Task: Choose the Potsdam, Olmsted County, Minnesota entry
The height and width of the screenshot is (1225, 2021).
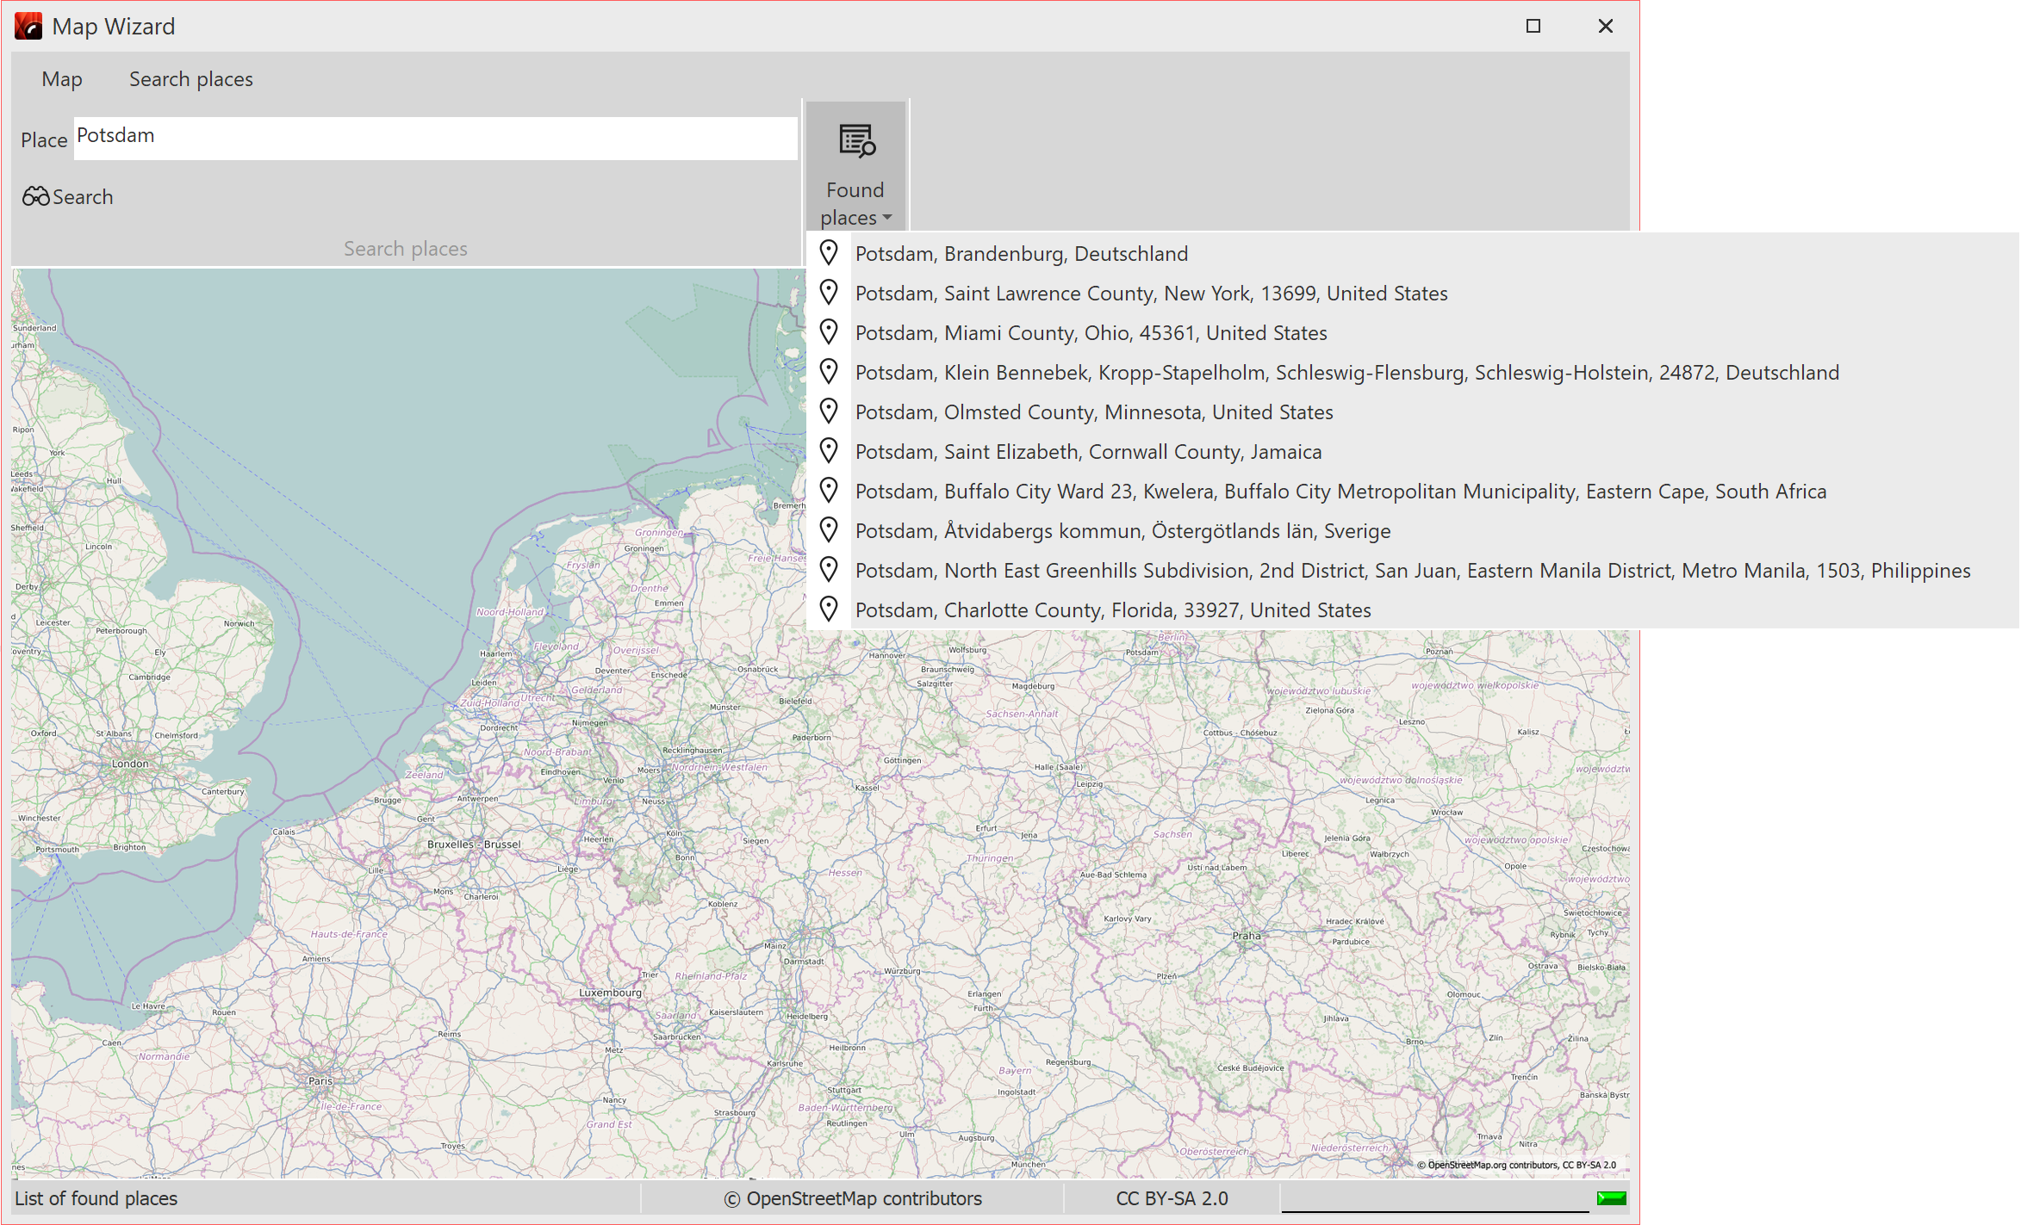Action: pos(1094,411)
